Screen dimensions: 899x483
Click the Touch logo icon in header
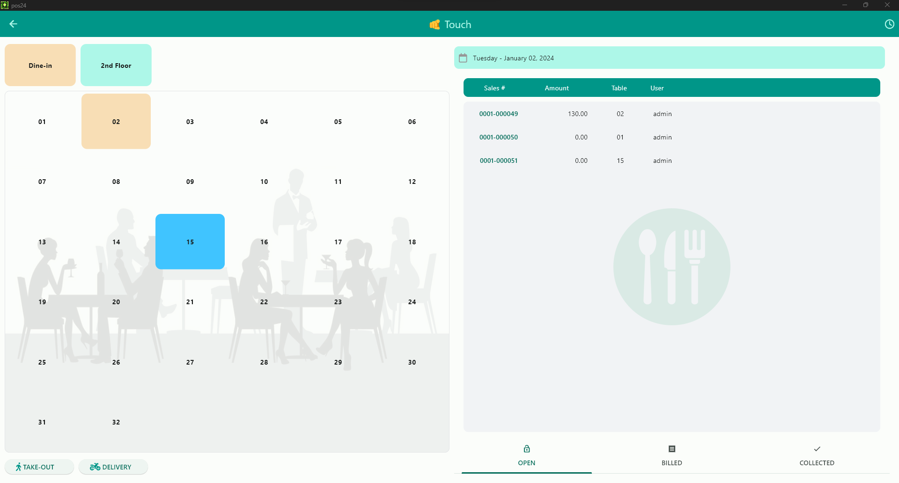point(435,24)
